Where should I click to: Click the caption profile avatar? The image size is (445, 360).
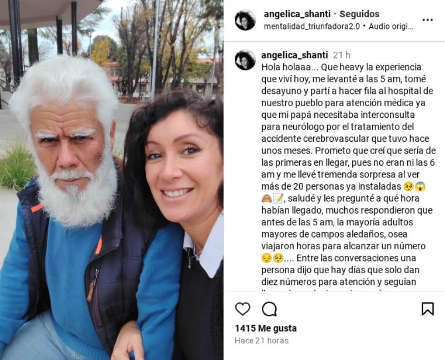click(x=245, y=60)
